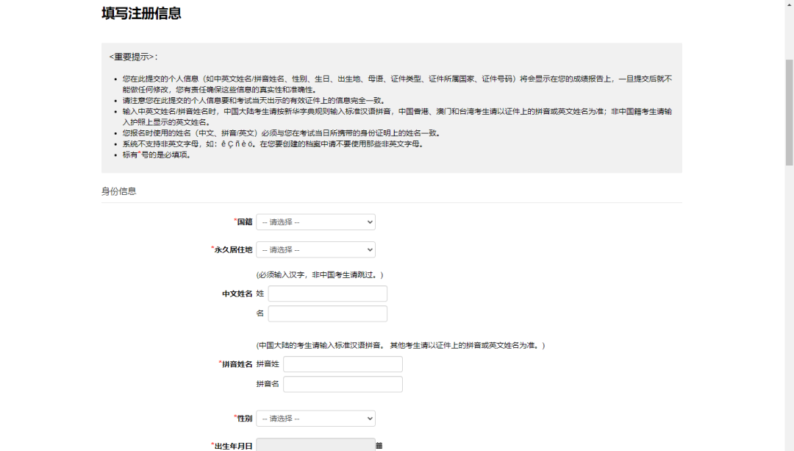The image size is (794, 451).
Task: Open the 永久居住地 residence dropdown
Action: (316, 249)
